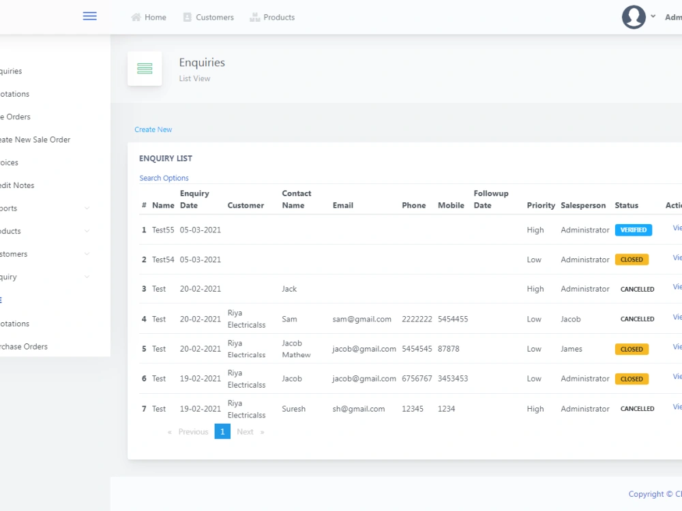Screen dimensions: 682x511
Task: Click CANCELLED status in Jacob salesperson row
Action: [x=637, y=319]
